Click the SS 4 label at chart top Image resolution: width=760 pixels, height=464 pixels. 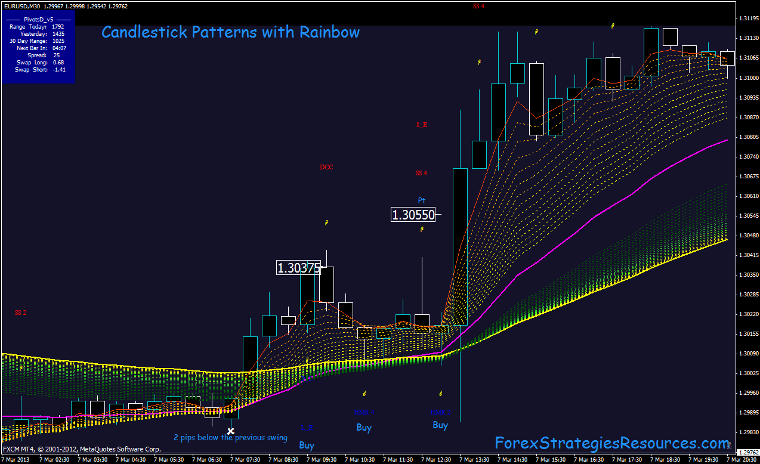478,6
